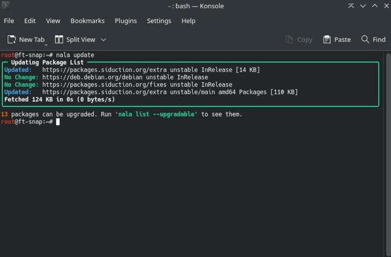Open the Plugins menu
Viewport: 391px width, 257px height.
tap(126, 21)
